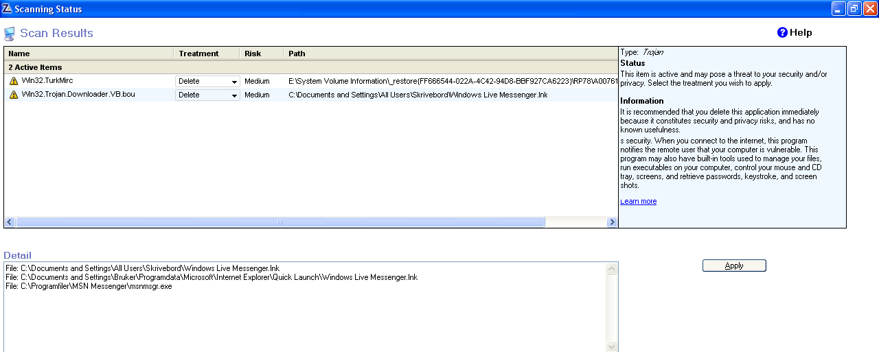Screen dimensions: 879x352
Task: Click the msnmsgr.exe file detail line
Action: tap(89, 286)
